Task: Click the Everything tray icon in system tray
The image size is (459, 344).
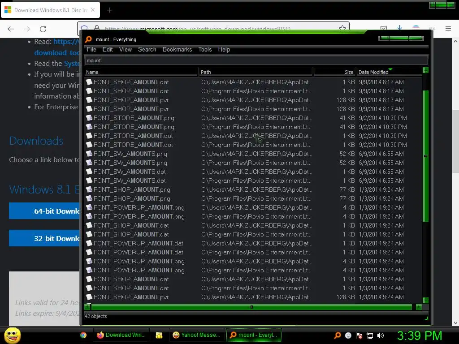Action: [337, 335]
